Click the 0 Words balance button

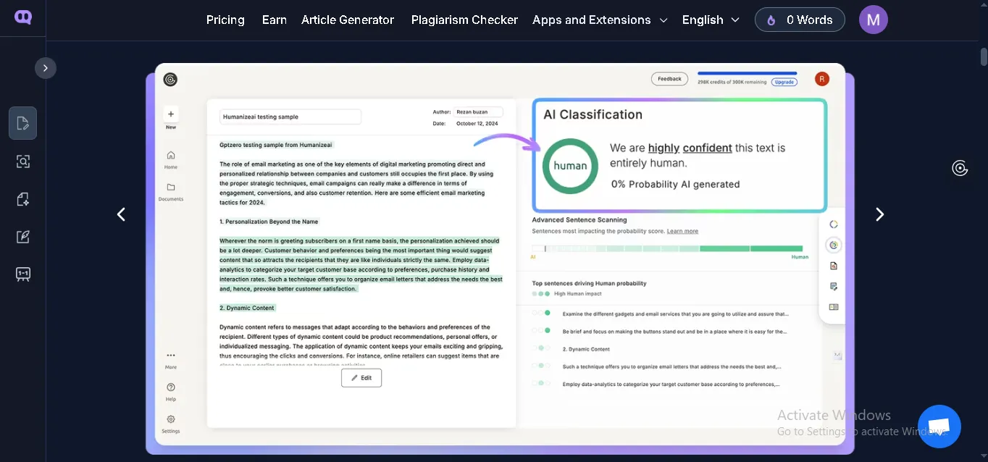coord(800,20)
